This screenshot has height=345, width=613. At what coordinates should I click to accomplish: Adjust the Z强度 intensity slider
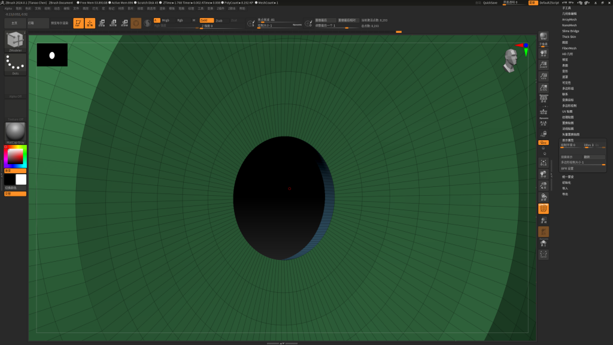coord(221,26)
